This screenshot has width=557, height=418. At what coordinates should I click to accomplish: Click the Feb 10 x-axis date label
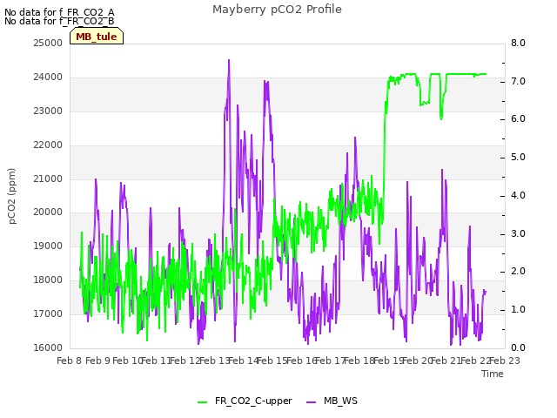(x=127, y=361)
